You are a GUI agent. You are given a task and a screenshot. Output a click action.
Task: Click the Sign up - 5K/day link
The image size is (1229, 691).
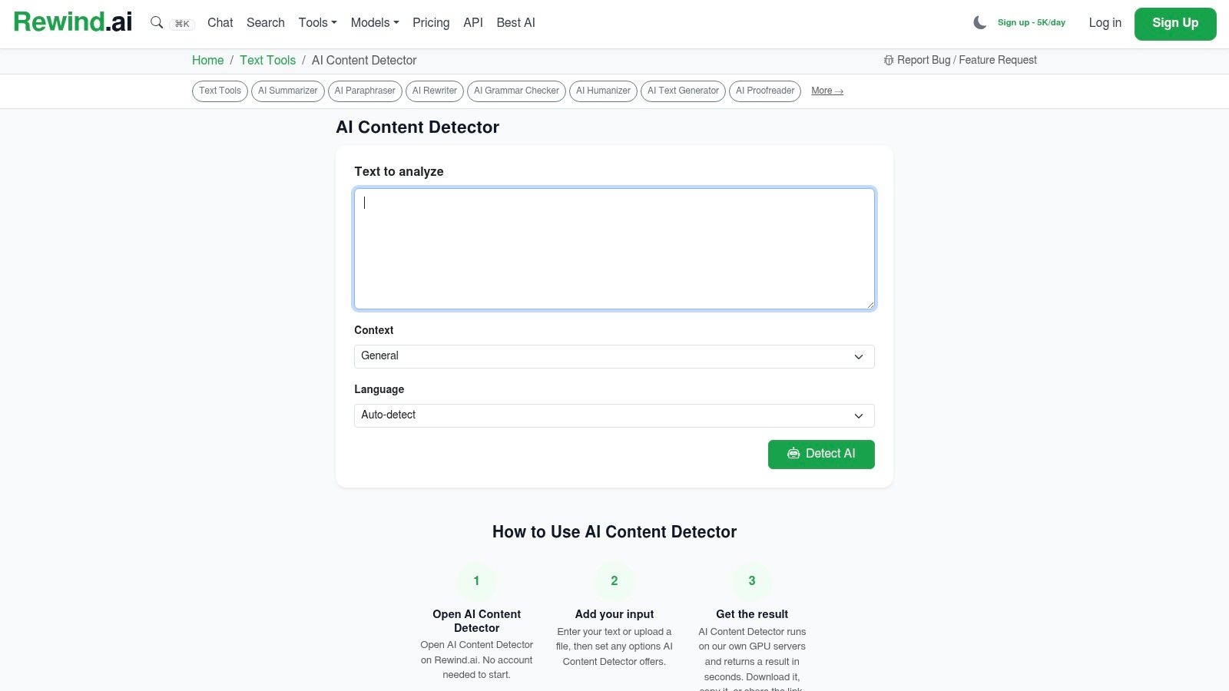(x=1032, y=22)
